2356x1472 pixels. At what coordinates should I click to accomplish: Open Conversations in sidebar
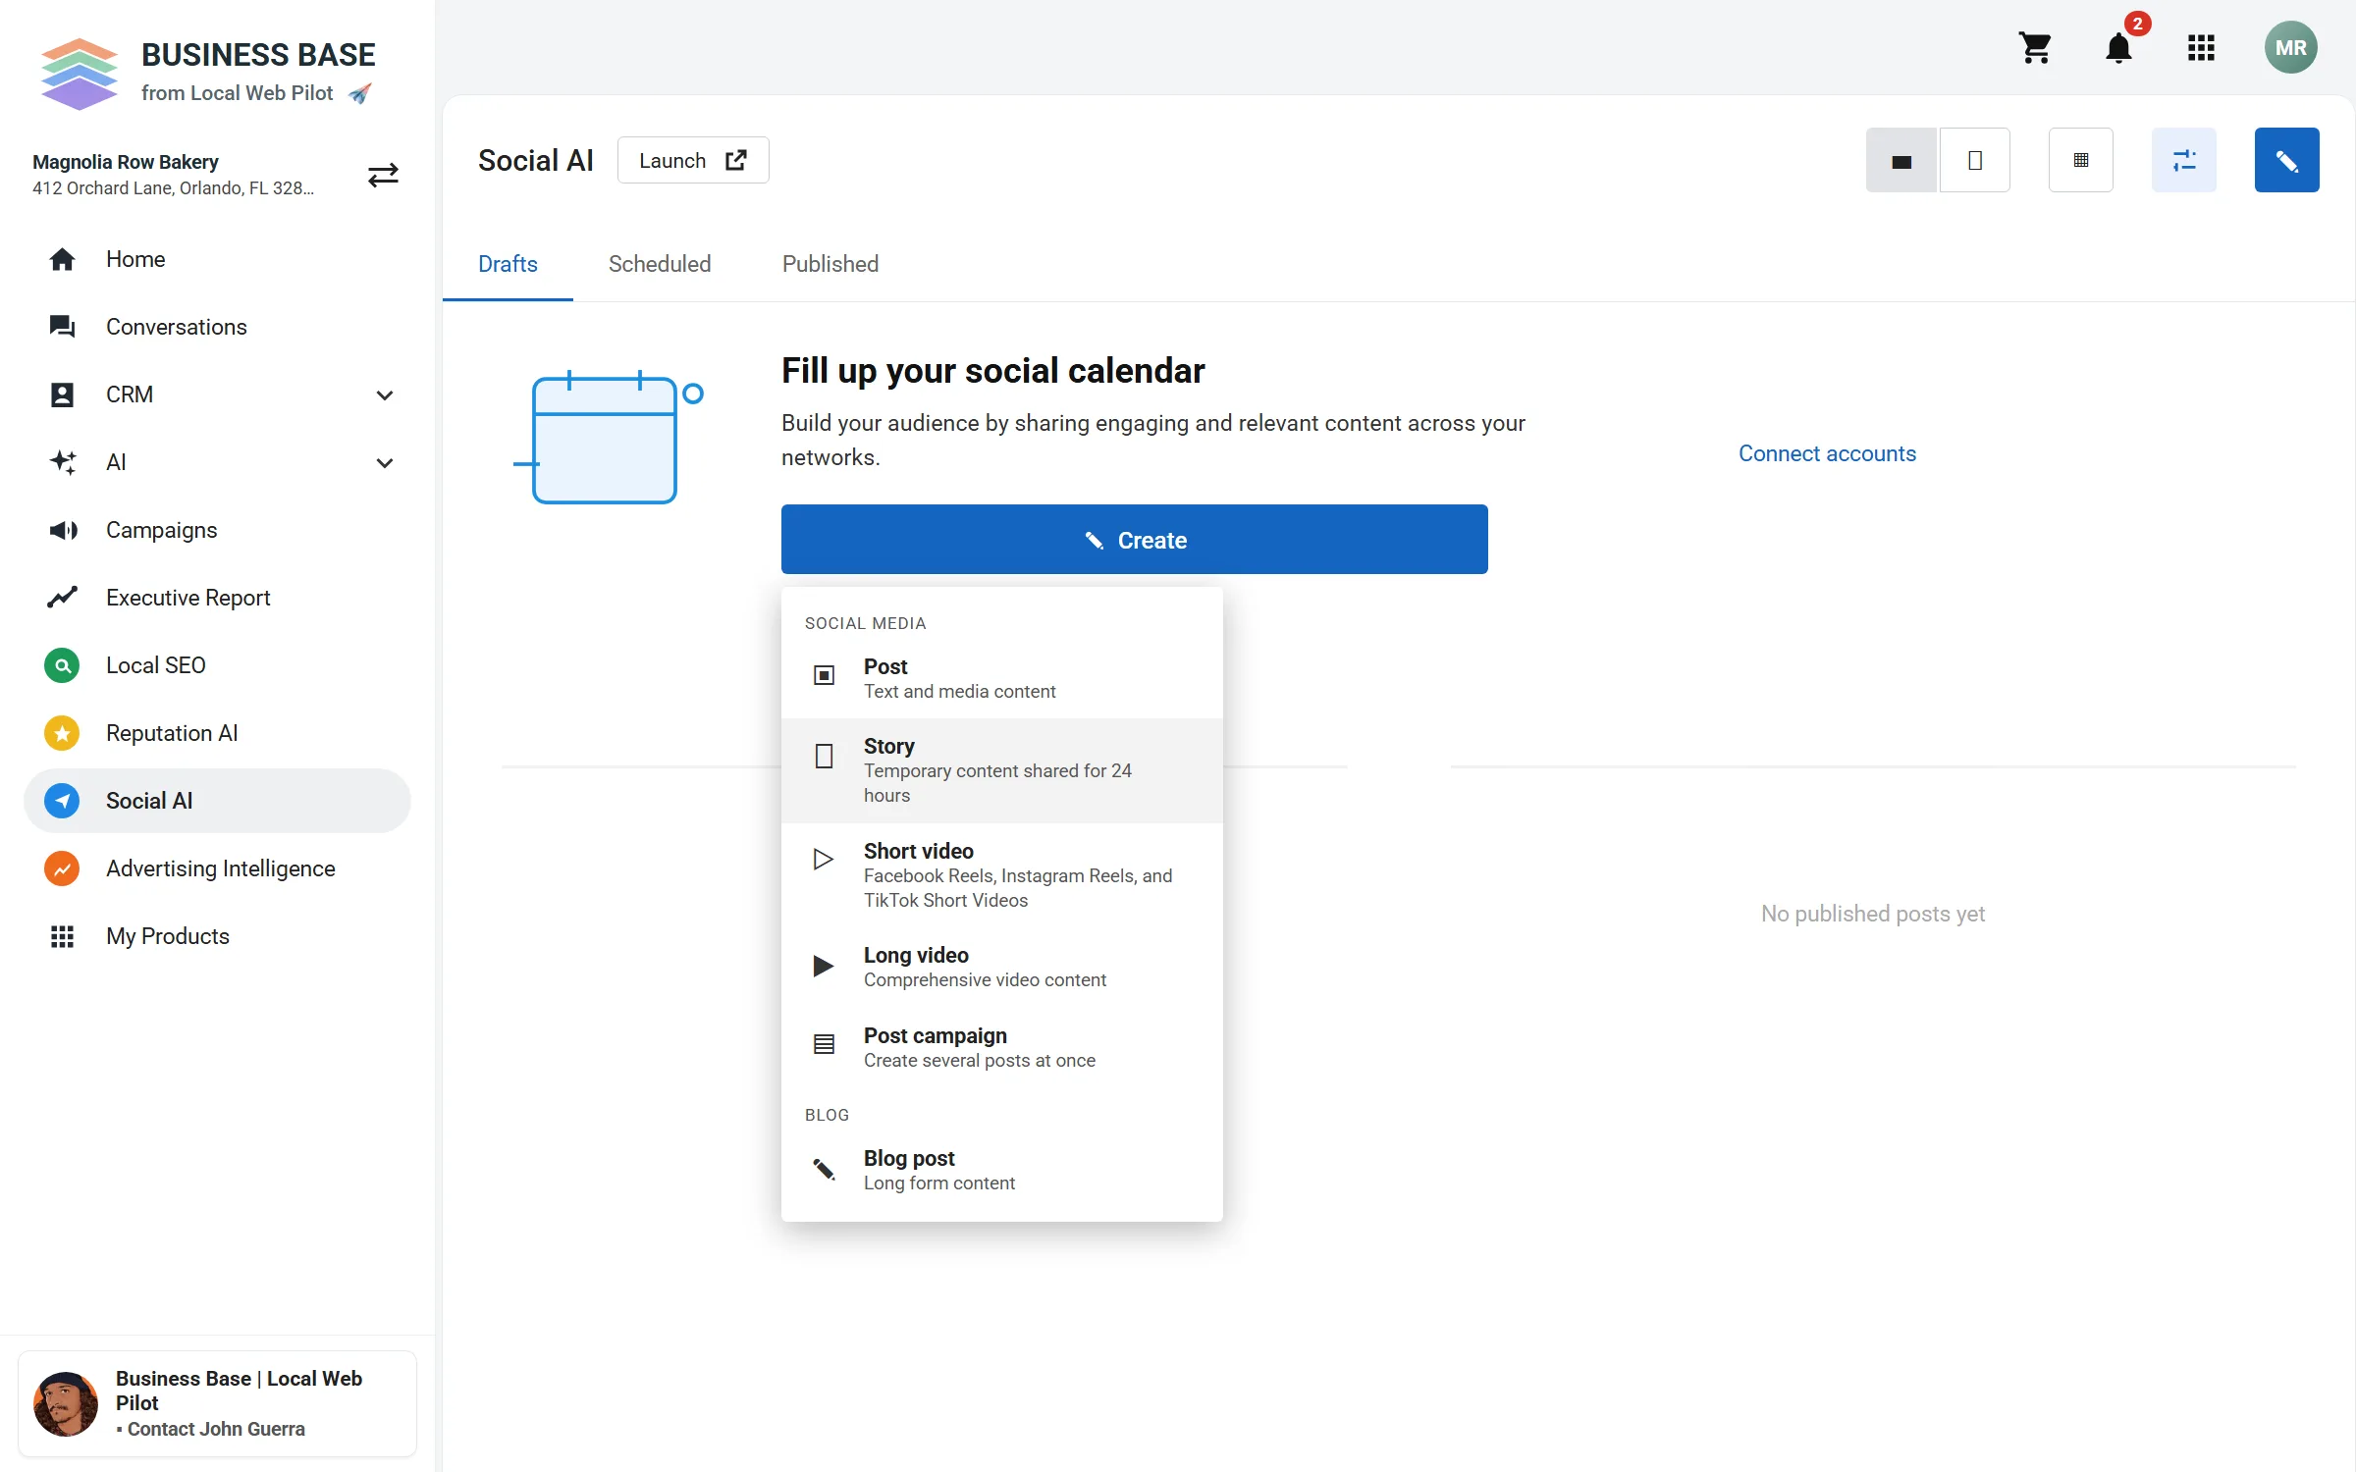click(217, 327)
